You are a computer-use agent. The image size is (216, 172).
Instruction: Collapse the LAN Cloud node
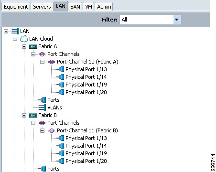tap(15, 39)
